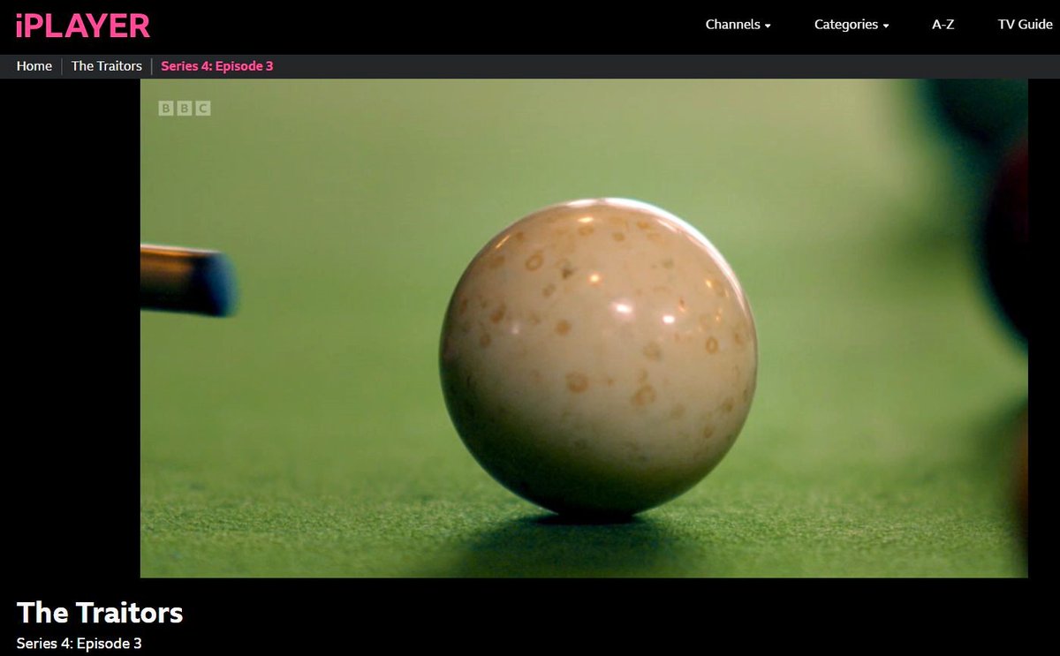Open The Traitors breadcrumb link
The width and height of the screenshot is (1060, 656).
[107, 66]
